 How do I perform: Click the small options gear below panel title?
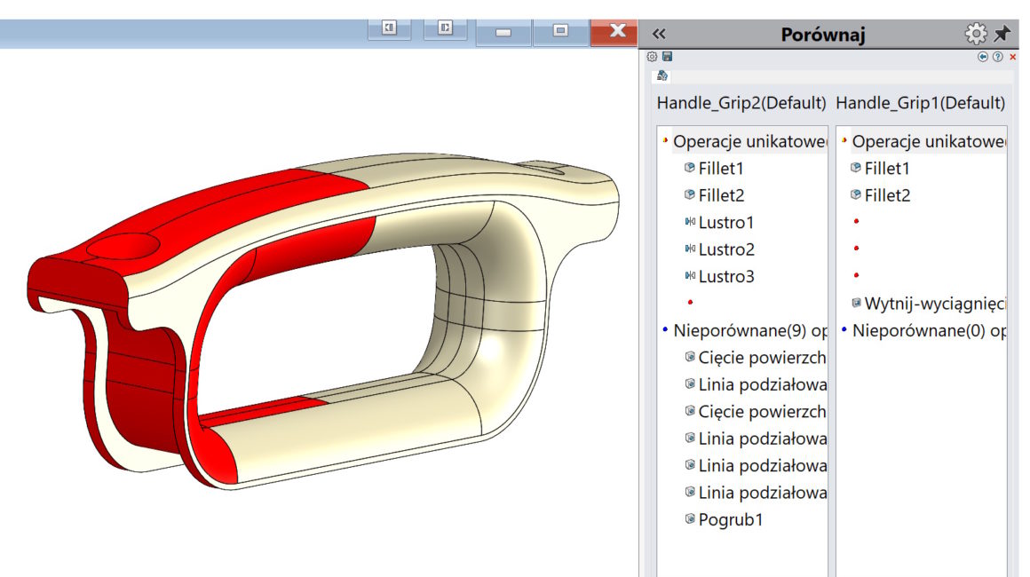coord(652,57)
